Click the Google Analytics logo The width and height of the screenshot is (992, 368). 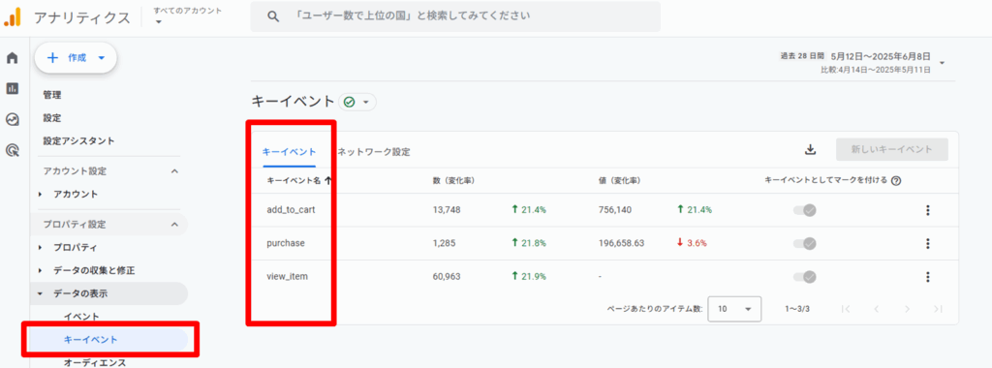coord(13,17)
